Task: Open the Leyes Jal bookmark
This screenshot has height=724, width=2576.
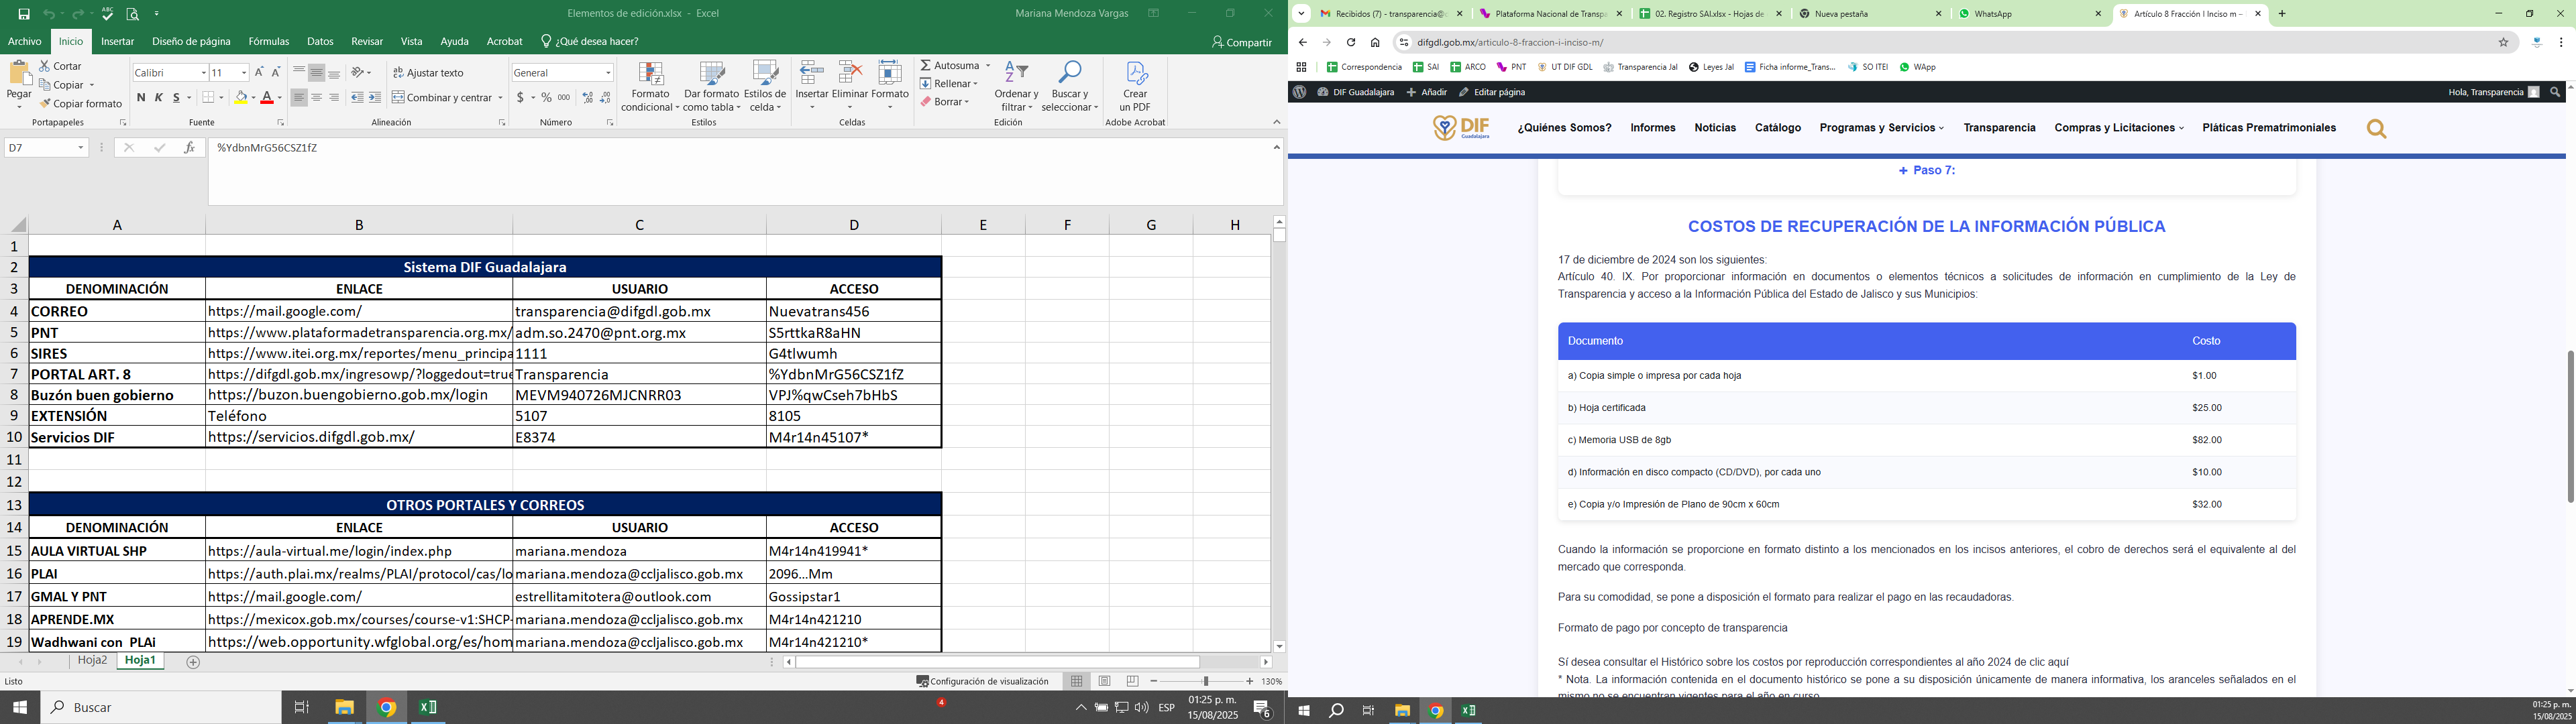Action: coord(1711,67)
